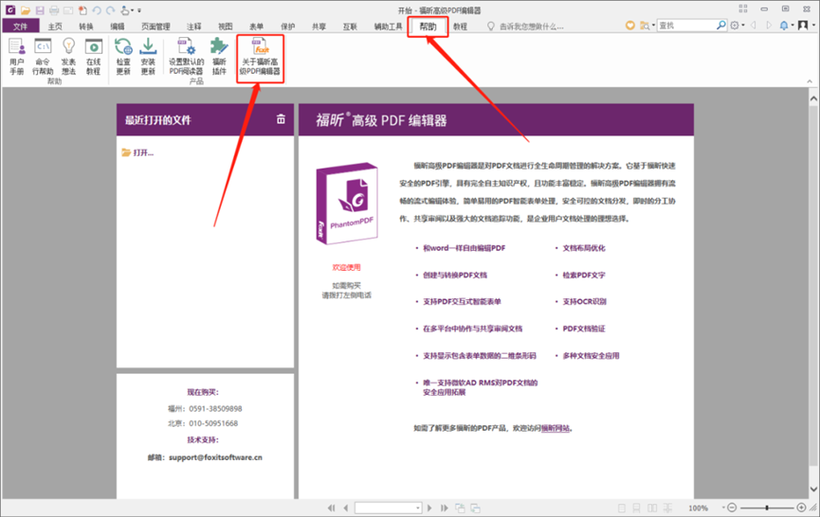Open the 用户手册 user manual
820x517 pixels.
(x=17, y=57)
